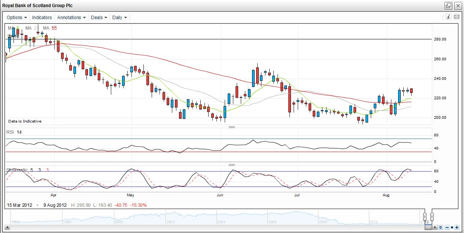Click the pop-out window icon
The image size is (464, 233).
[x=449, y=6]
